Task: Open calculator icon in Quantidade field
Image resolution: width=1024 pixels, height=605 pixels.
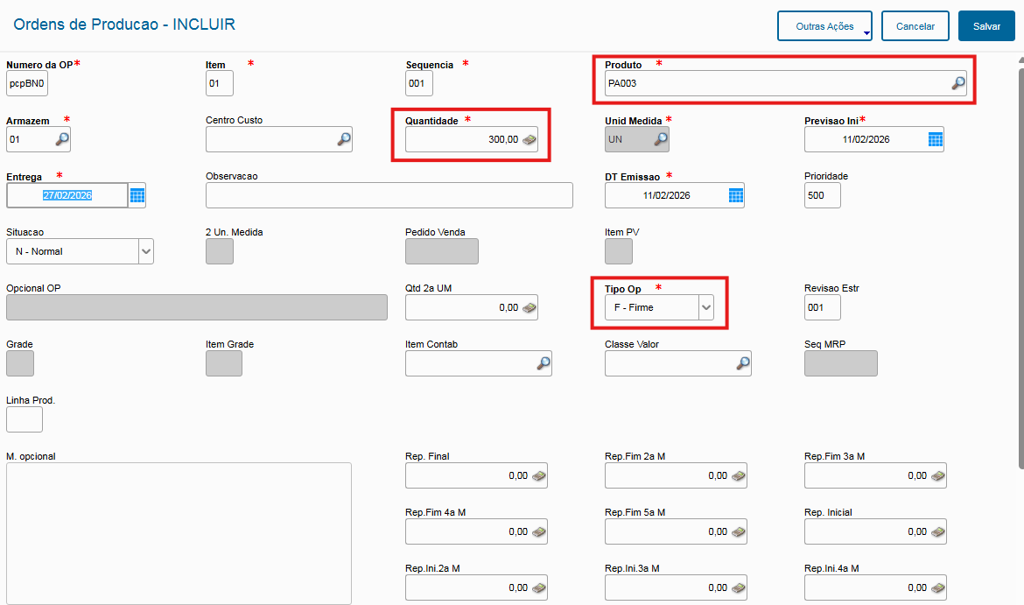Action: pos(530,139)
